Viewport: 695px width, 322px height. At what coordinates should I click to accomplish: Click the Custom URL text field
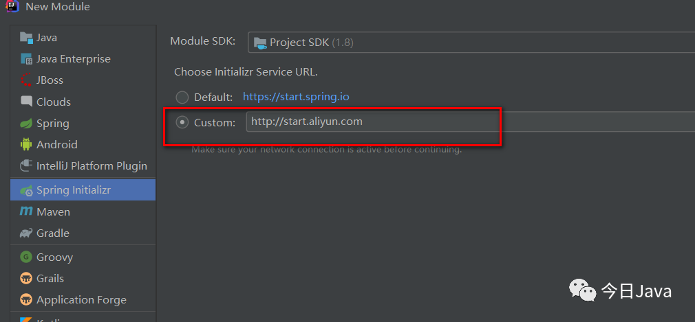pos(468,122)
